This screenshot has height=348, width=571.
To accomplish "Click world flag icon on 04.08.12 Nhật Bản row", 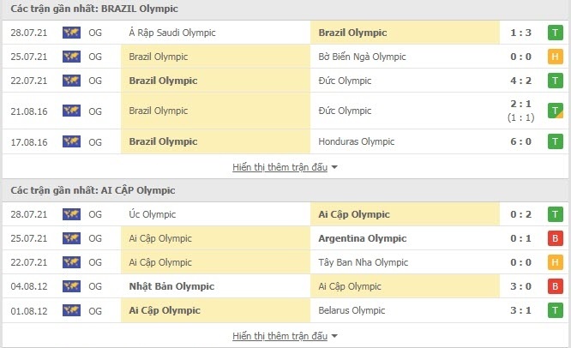I will (71, 286).
